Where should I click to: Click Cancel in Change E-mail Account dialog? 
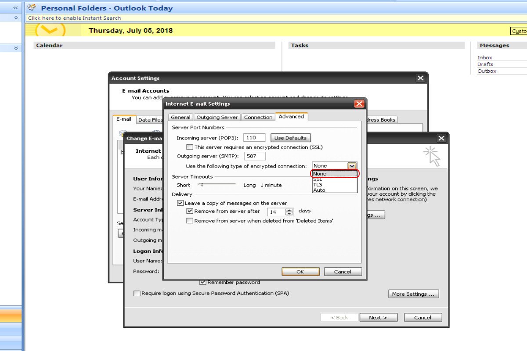423,317
